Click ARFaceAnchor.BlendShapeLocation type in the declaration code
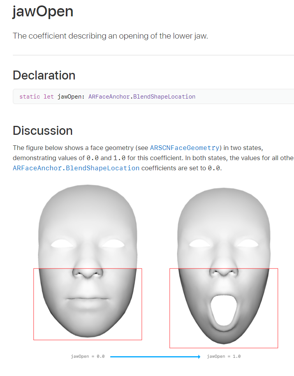 142,97
